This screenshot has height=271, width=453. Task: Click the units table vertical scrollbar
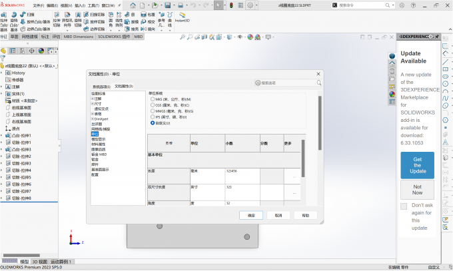tap(302, 158)
